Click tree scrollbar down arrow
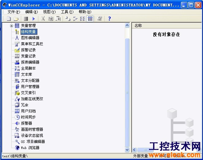The width and height of the screenshot is (203, 160). (x=127, y=150)
